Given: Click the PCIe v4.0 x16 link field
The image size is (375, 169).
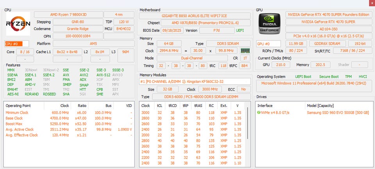Looking at the screenshot, I should tap(329, 36).
